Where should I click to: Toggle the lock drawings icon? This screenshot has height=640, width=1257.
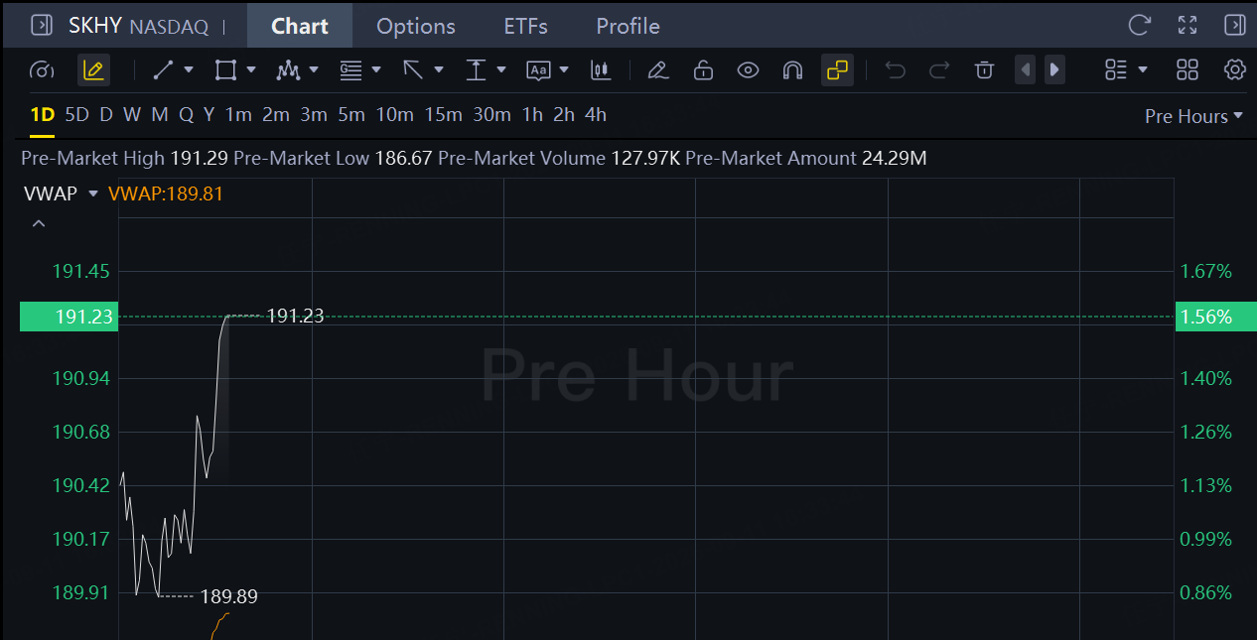coord(703,69)
